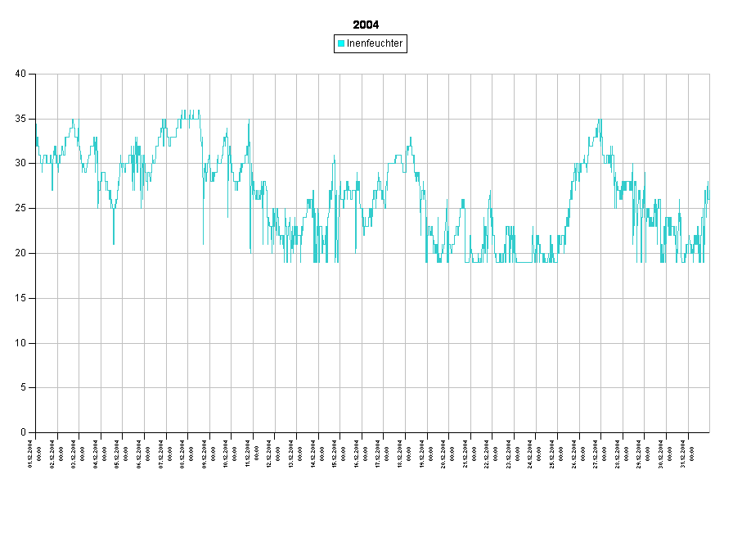Select the tall peak near the chart's right side
This screenshot has height=542, width=733.
[600, 120]
